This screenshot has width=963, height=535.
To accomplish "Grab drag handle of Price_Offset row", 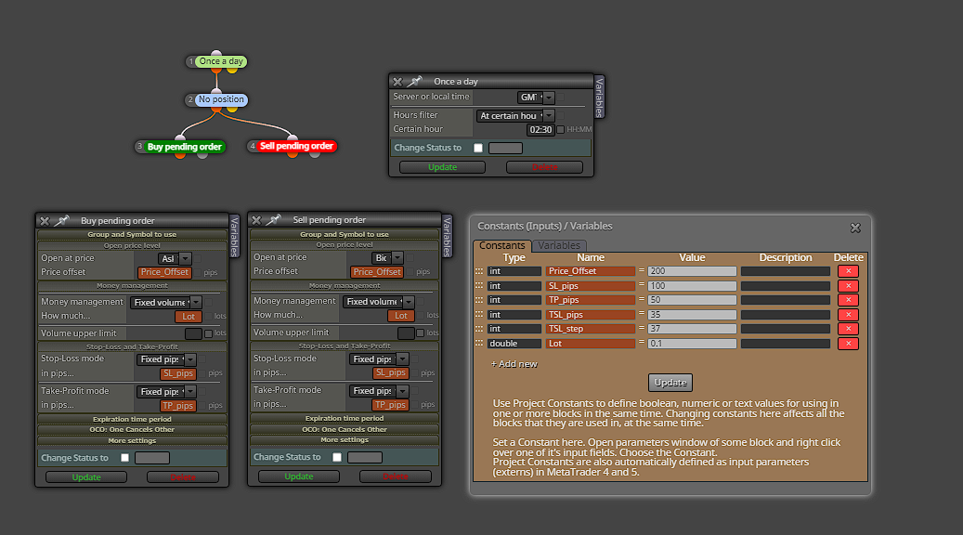I will (479, 271).
